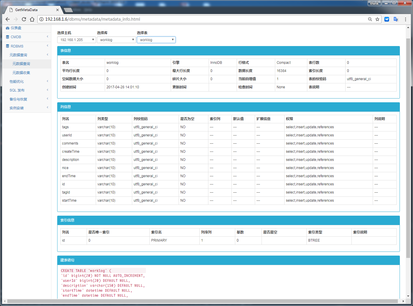The image size is (413, 306).
Task: Click the zoom magnifier icon in address bar
Action: click(x=370, y=19)
